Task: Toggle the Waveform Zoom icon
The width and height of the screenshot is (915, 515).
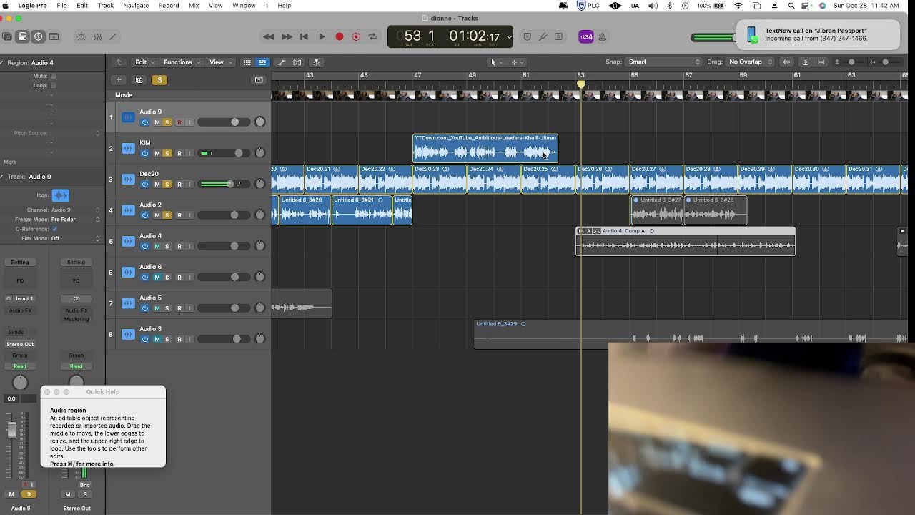Action: [x=787, y=62]
